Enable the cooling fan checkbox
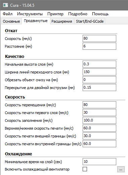128x175 pixels. pos(85,169)
